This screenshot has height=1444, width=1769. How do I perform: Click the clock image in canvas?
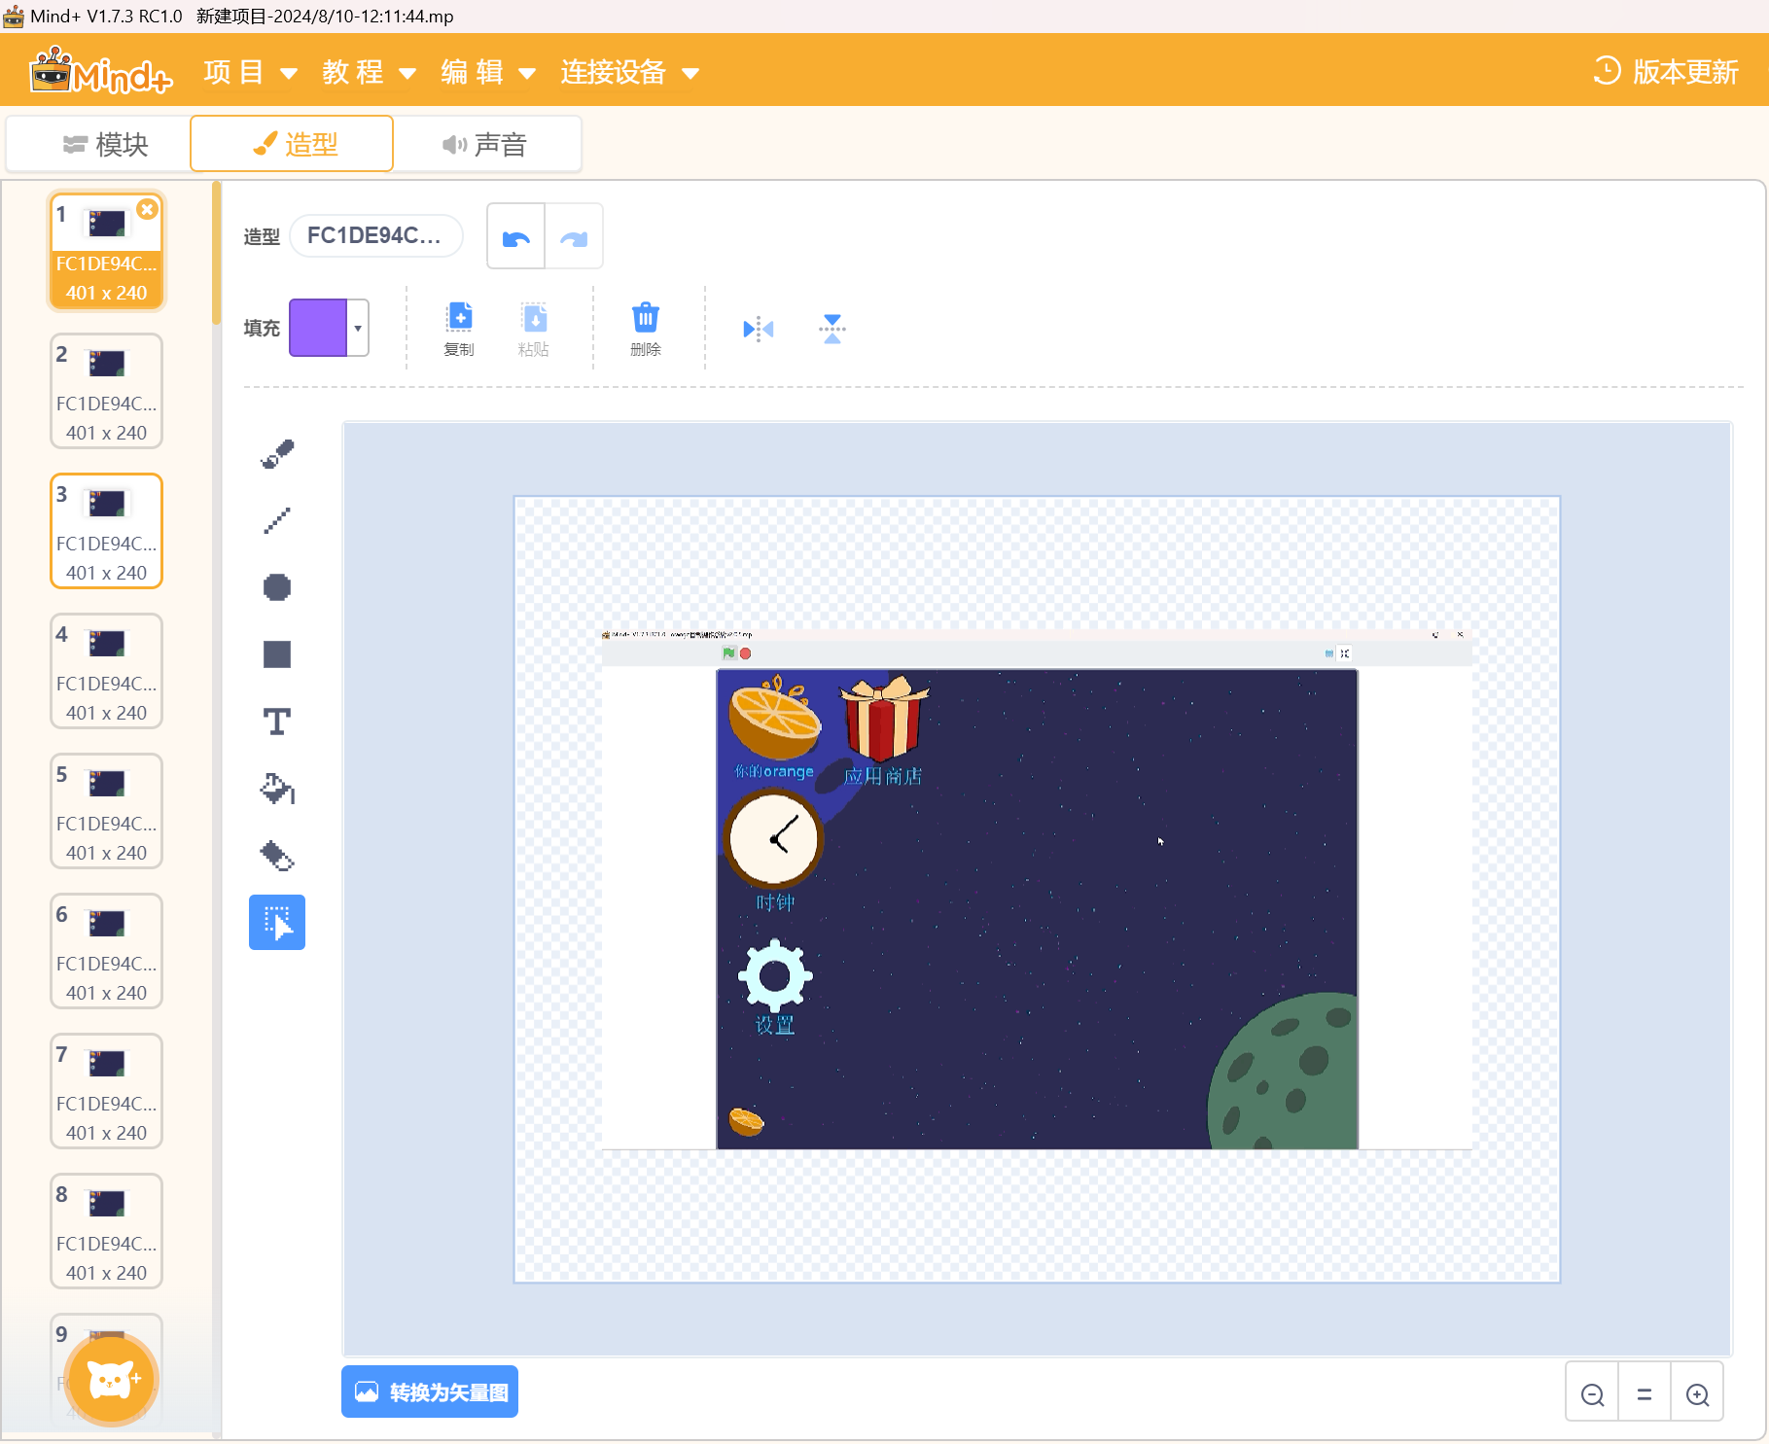click(774, 838)
